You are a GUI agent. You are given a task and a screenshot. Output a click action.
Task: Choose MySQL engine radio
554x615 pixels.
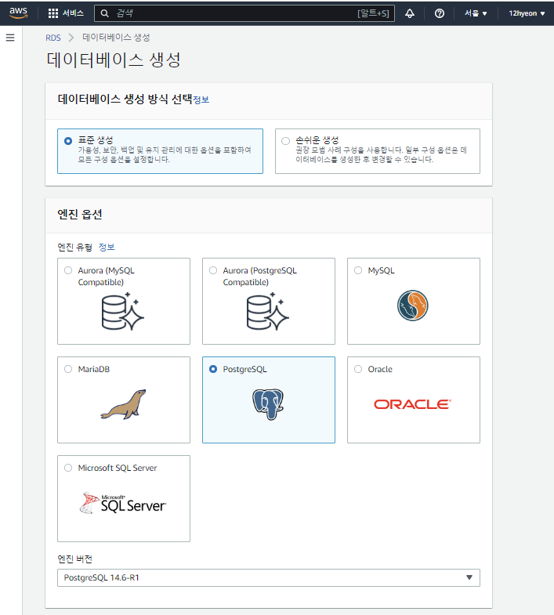point(358,270)
